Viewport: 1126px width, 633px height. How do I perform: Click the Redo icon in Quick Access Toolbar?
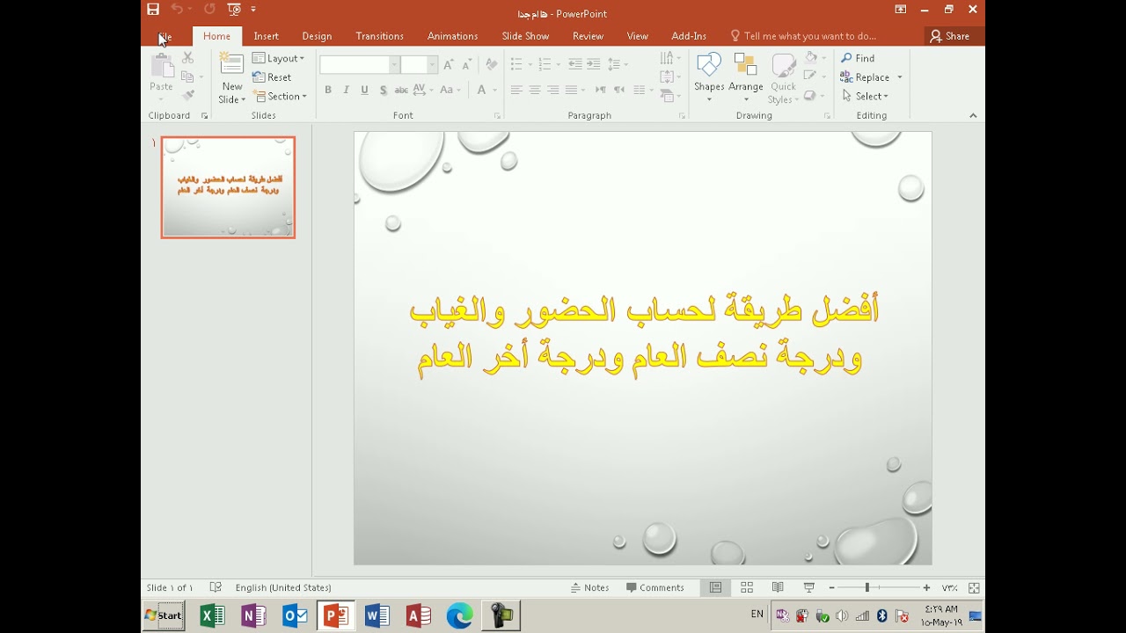tap(209, 10)
